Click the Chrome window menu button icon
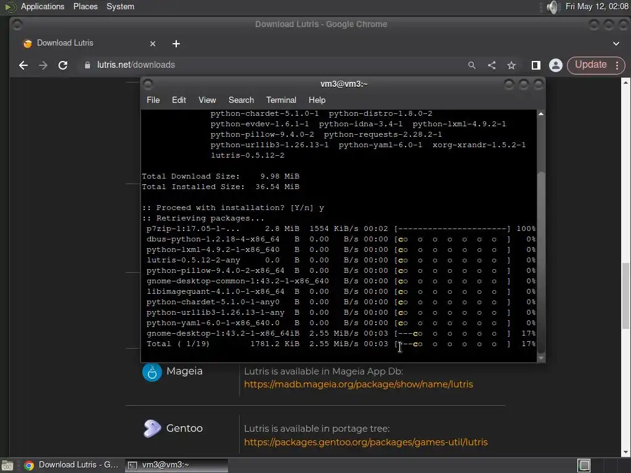Screen dimensions: 631x473 [17, 25]
